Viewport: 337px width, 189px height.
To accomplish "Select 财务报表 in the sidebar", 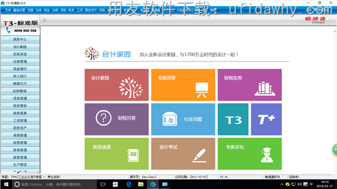I will (x=20, y=113).
